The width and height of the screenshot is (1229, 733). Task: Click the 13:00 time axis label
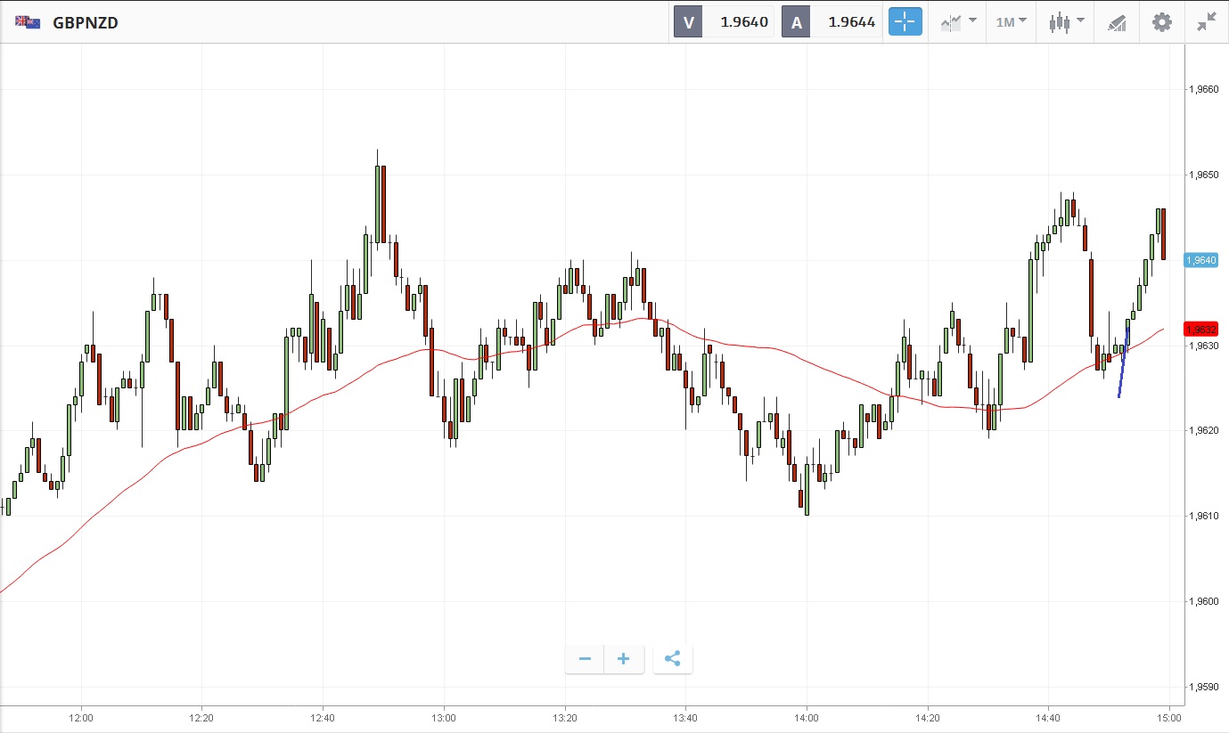click(444, 717)
